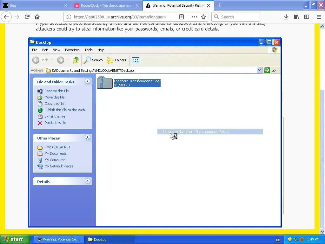Open Firefox downloads arrow icon

pos(286,17)
